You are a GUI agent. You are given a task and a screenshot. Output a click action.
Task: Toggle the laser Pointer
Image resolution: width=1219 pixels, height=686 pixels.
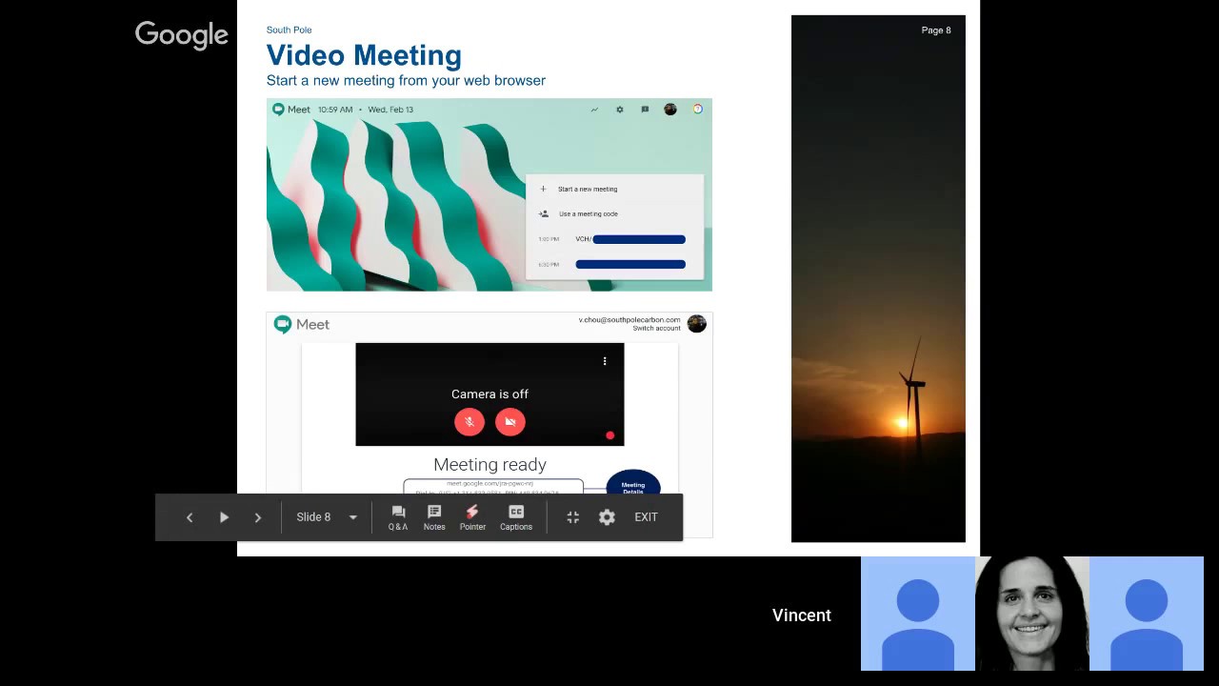pyautogui.click(x=472, y=517)
